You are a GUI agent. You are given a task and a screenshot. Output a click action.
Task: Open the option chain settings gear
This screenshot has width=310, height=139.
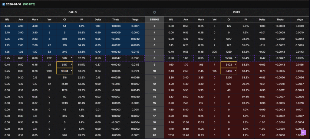154,12
